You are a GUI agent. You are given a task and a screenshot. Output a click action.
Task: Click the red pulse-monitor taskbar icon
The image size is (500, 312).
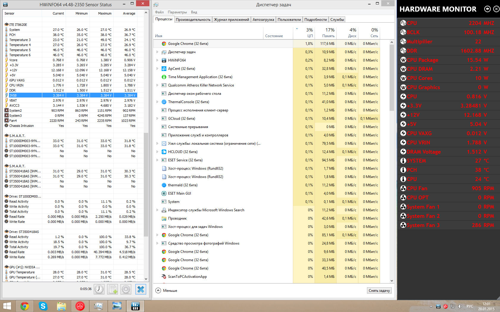[x=80, y=306]
